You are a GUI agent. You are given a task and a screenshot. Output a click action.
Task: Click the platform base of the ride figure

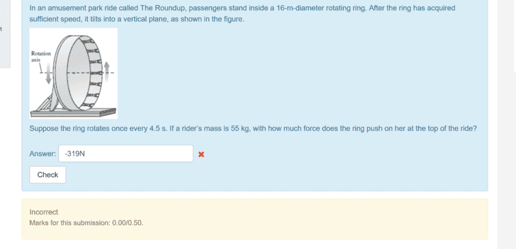(73, 113)
